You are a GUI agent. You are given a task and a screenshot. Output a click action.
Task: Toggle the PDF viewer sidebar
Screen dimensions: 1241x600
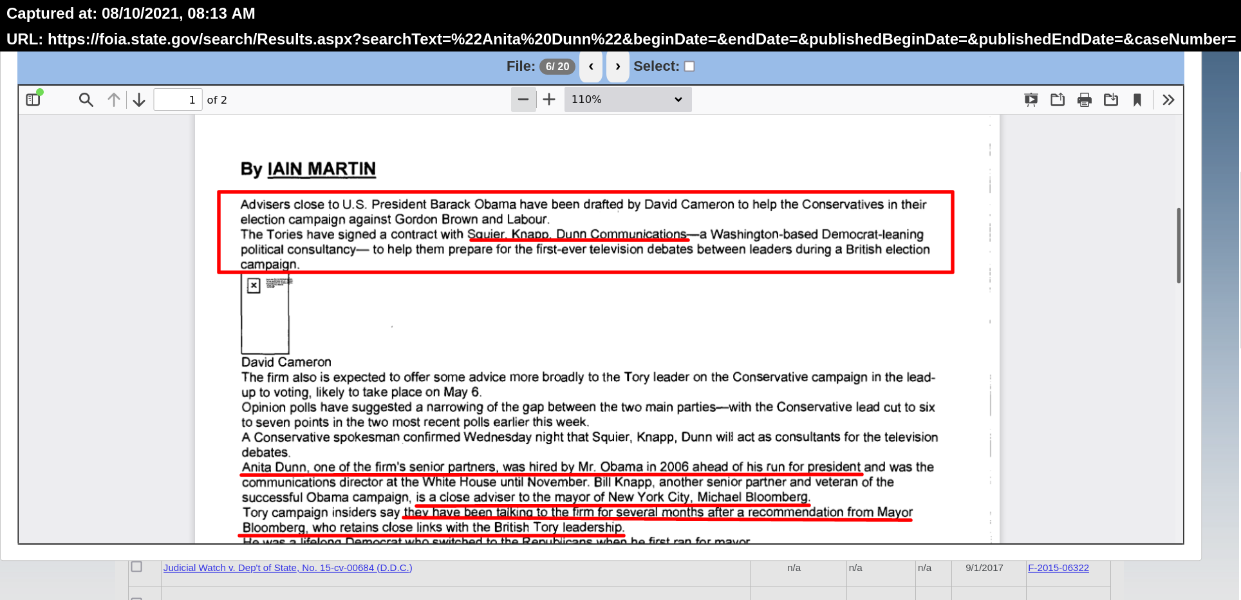[x=33, y=100]
